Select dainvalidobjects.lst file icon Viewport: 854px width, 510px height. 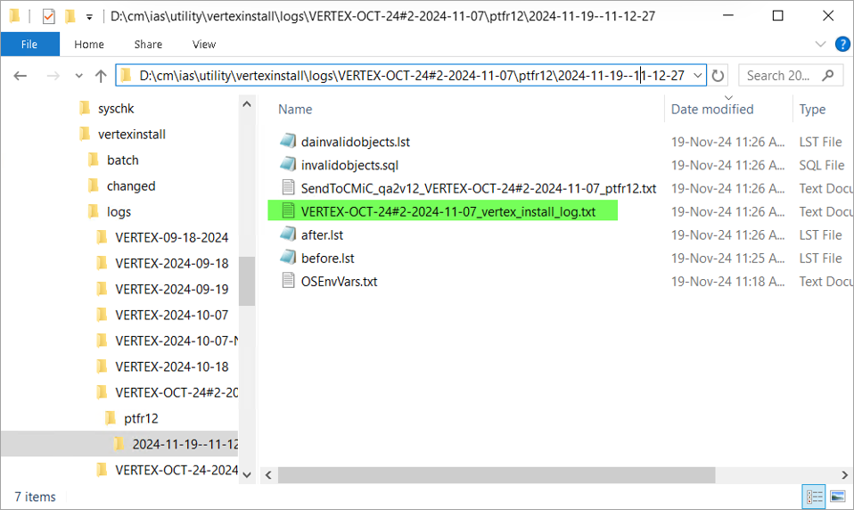pos(288,141)
